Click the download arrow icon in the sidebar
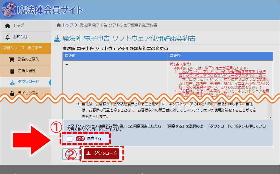The image size is (280, 174). pyautogui.click(x=12, y=82)
